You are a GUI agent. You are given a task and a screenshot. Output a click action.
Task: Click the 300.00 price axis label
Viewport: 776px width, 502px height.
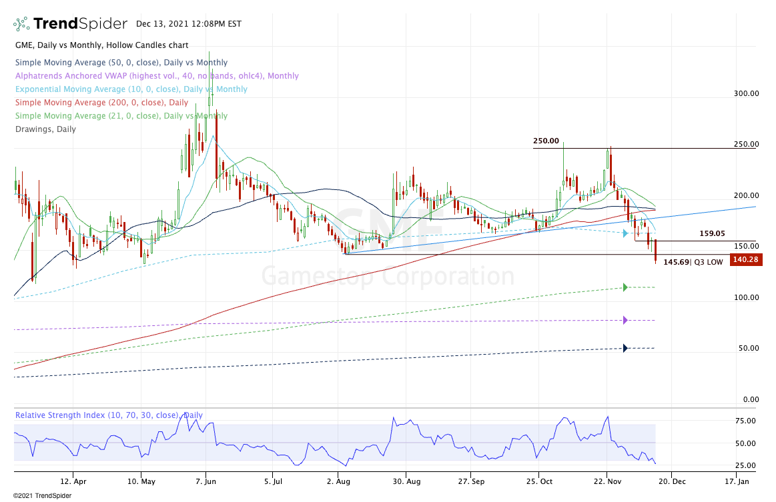(746, 93)
